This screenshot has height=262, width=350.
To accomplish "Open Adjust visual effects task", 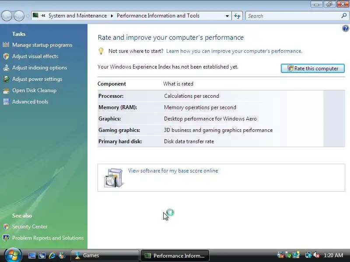I will click(x=35, y=56).
